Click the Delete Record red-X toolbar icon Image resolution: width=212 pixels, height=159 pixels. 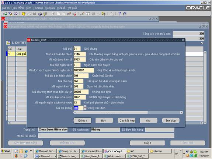(74, 14)
